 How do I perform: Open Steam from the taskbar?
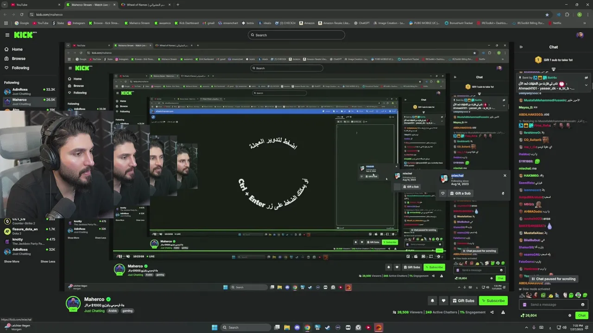coord(328,327)
